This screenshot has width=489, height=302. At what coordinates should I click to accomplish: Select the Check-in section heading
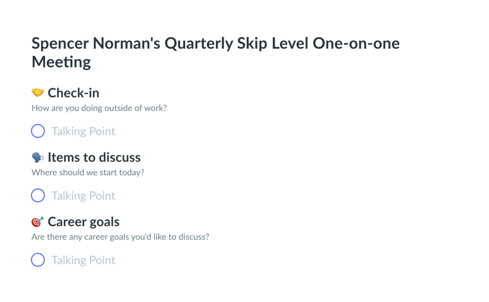pyautogui.click(x=73, y=93)
